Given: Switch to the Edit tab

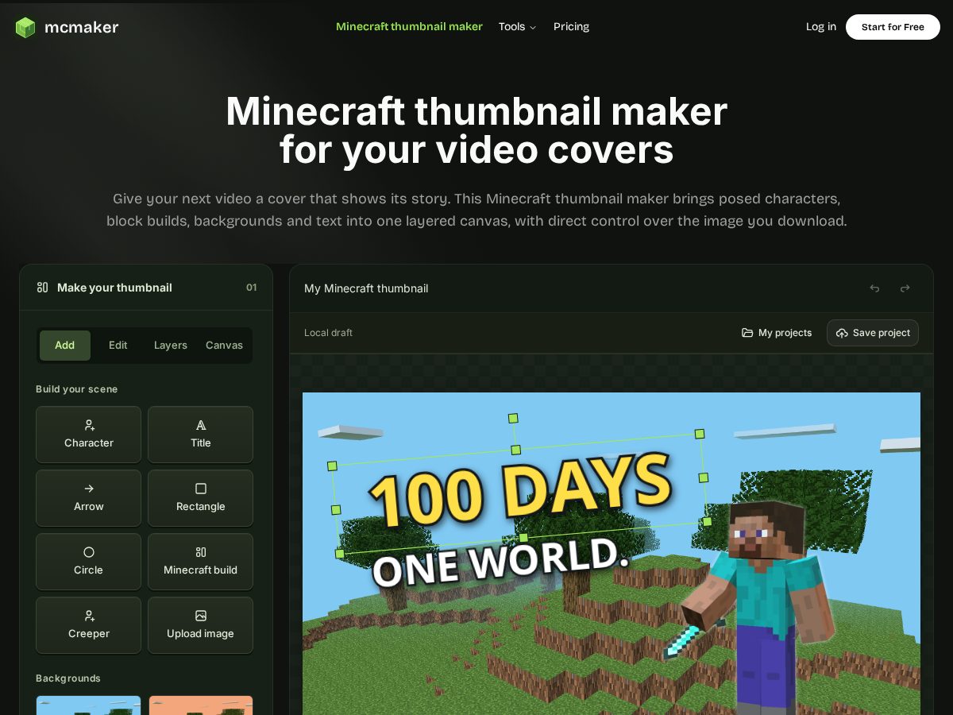Looking at the screenshot, I should click(x=118, y=346).
